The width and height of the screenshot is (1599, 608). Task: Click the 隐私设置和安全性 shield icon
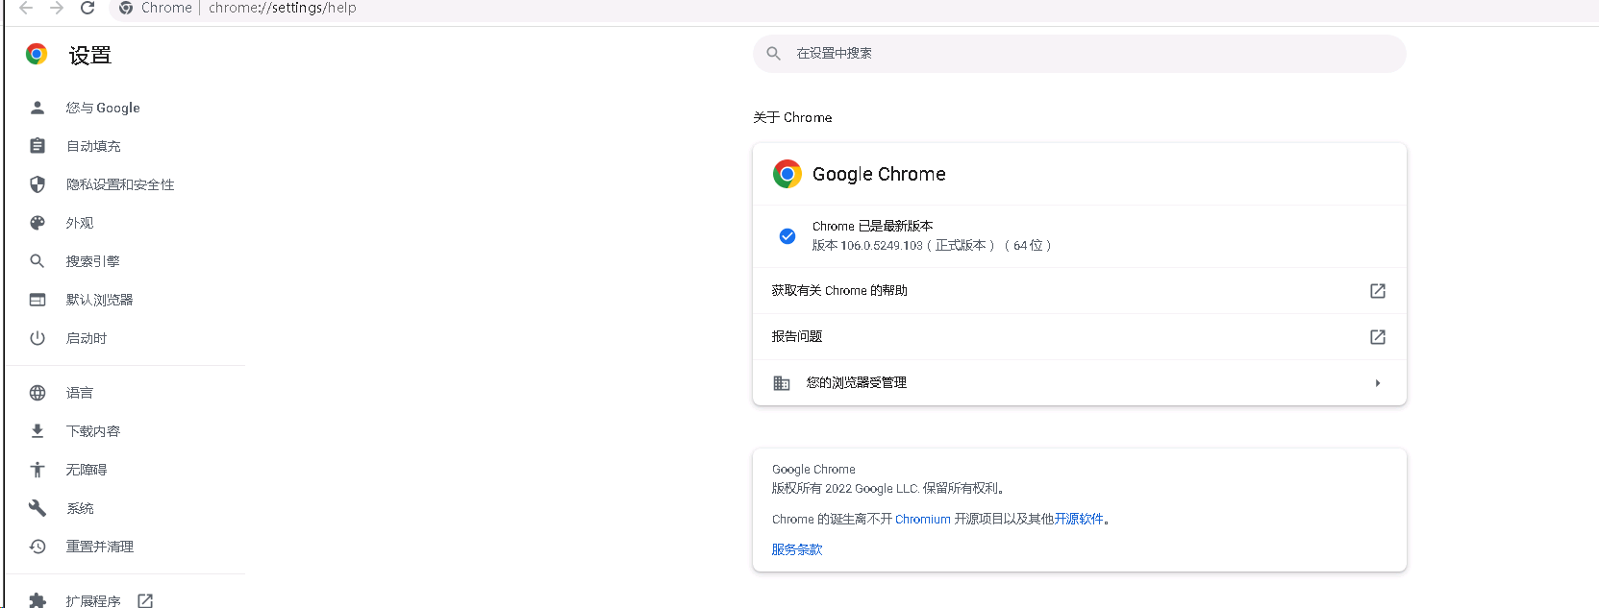click(x=37, y=184)
